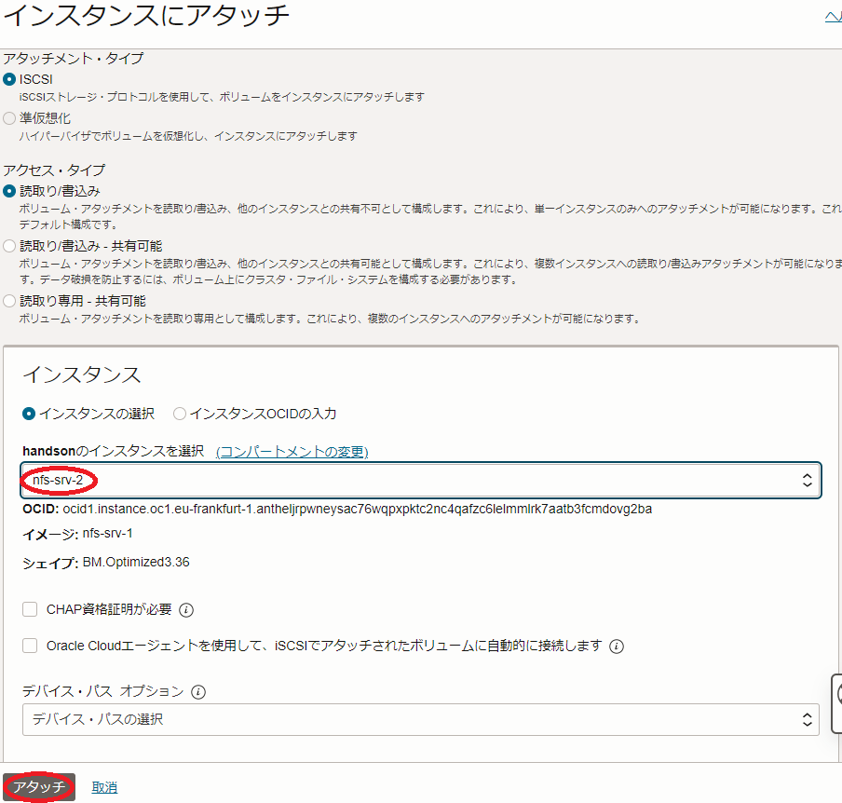The width and height of the screenshot is (842, 803).
Task: Click the アタッチ button
Action: [39, 787]
